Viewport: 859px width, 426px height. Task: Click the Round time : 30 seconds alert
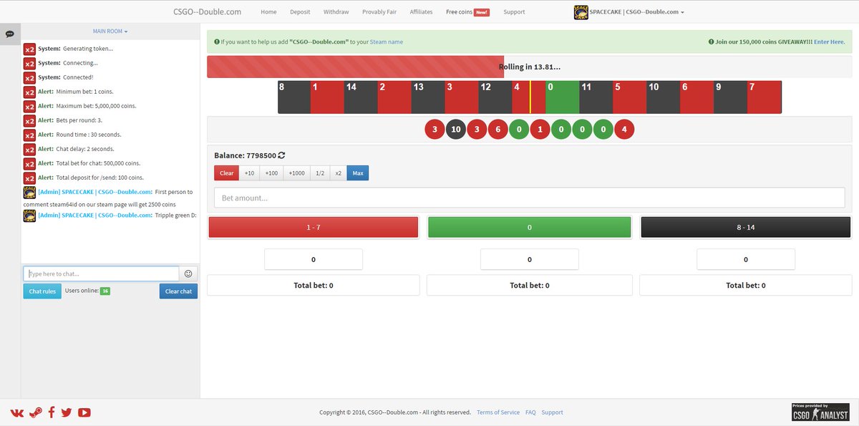pos(79,135)
